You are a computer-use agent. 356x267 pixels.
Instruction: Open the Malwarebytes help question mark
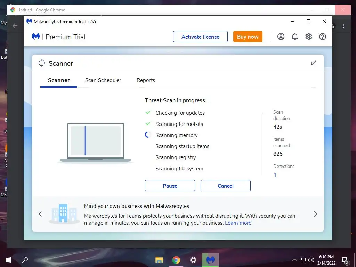coord(322,37)
